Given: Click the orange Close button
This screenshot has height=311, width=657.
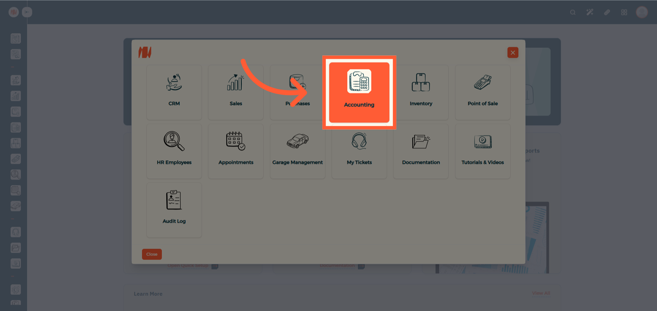Looking at the screenshot, I should tap(152, 254).
